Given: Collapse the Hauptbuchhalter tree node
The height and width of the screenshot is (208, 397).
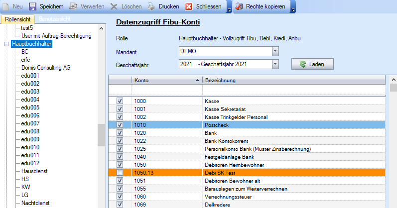Looking at the screenshot, I should (6, 44).
